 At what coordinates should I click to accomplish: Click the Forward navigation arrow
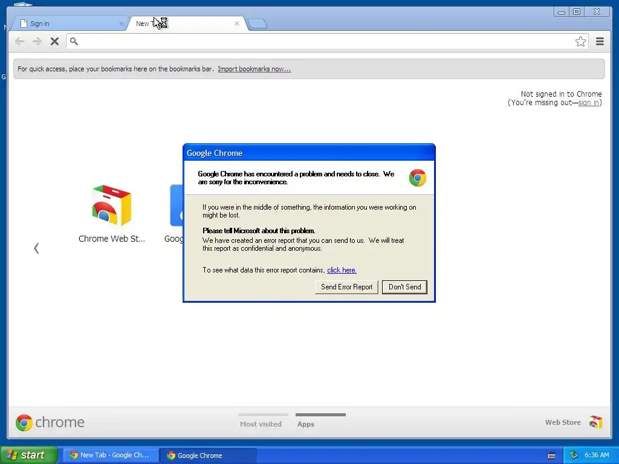coord(37,42)
